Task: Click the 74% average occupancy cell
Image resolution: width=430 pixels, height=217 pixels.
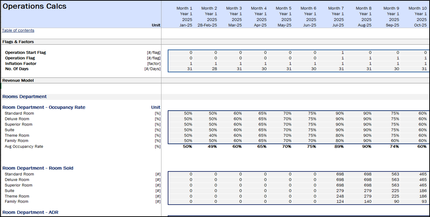Action: [x=389, y=147]
